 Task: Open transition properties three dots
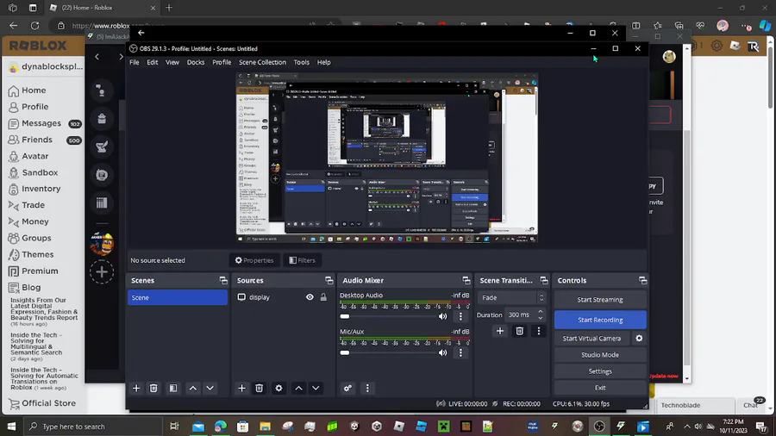539,331
